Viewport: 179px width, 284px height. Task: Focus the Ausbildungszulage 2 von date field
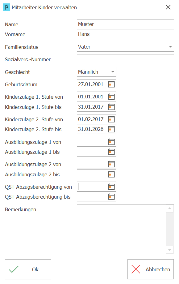tap(97, 164)
